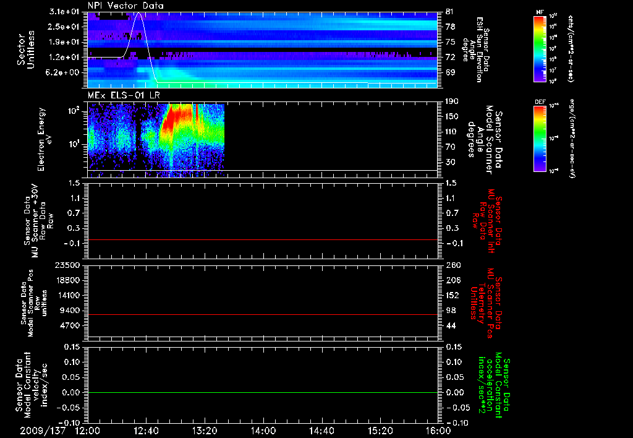633x438 pixels.
Task: Click the "69" sun elevation tick value
Action: coord(450,73)
